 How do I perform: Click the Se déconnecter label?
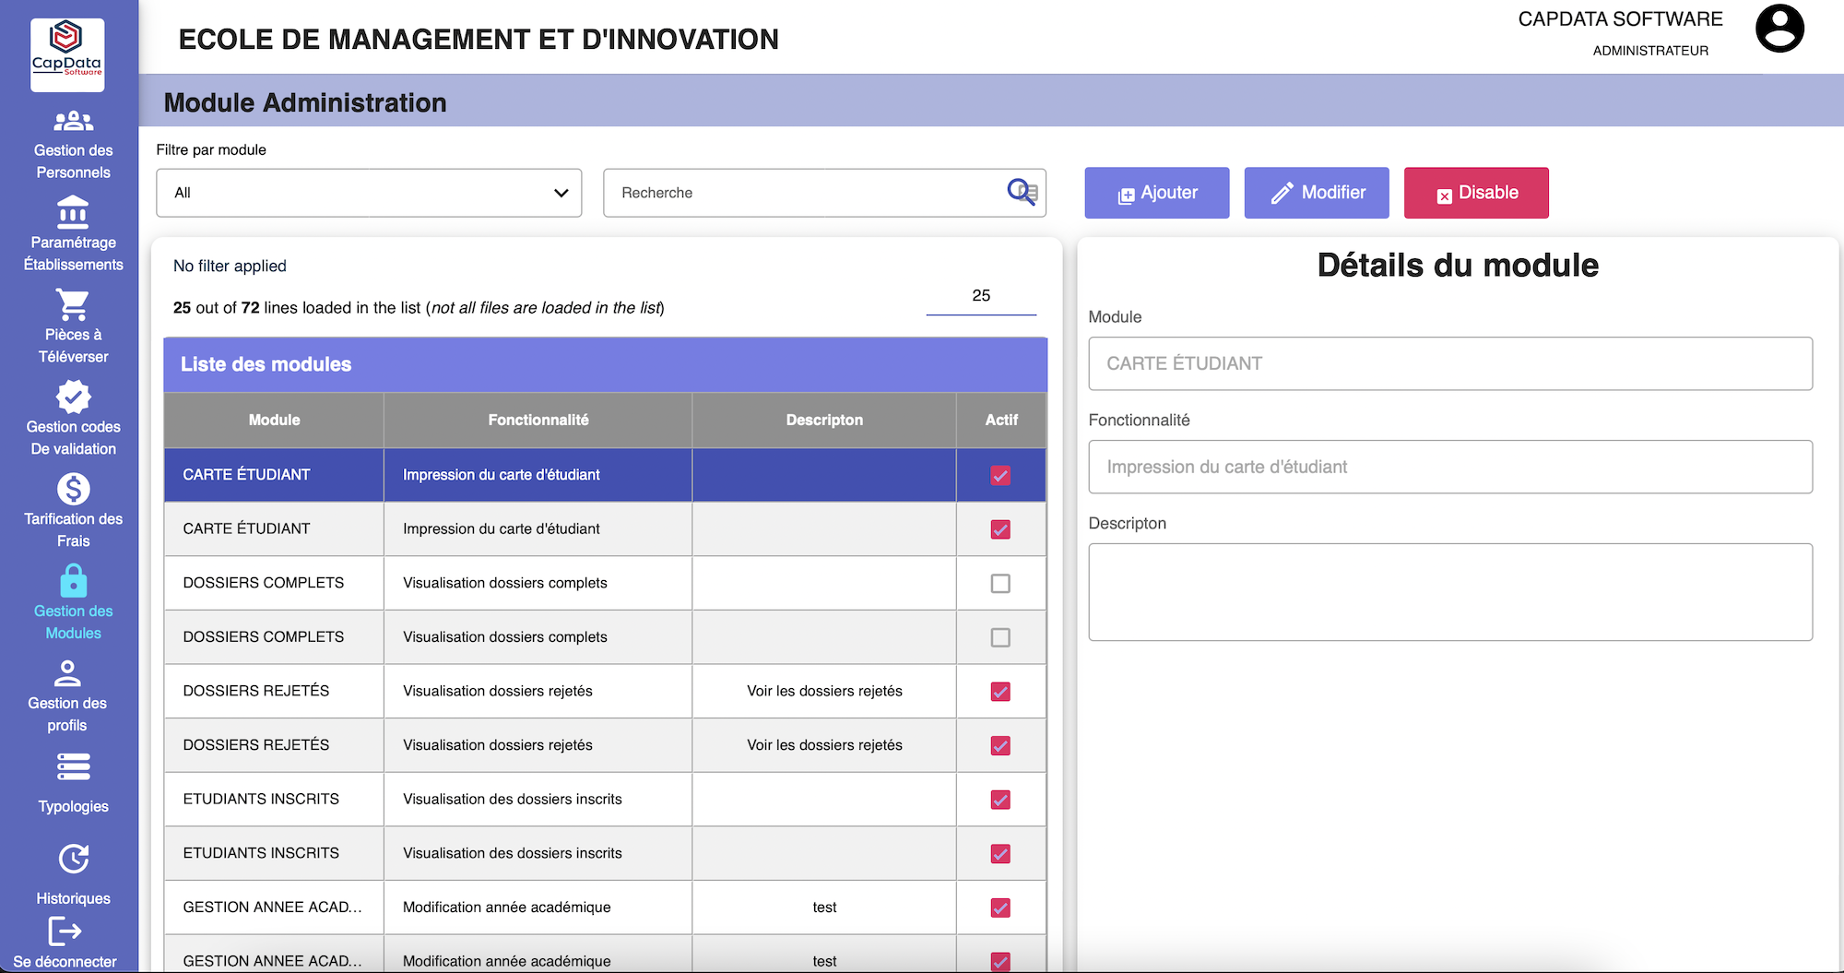[65, 961]
